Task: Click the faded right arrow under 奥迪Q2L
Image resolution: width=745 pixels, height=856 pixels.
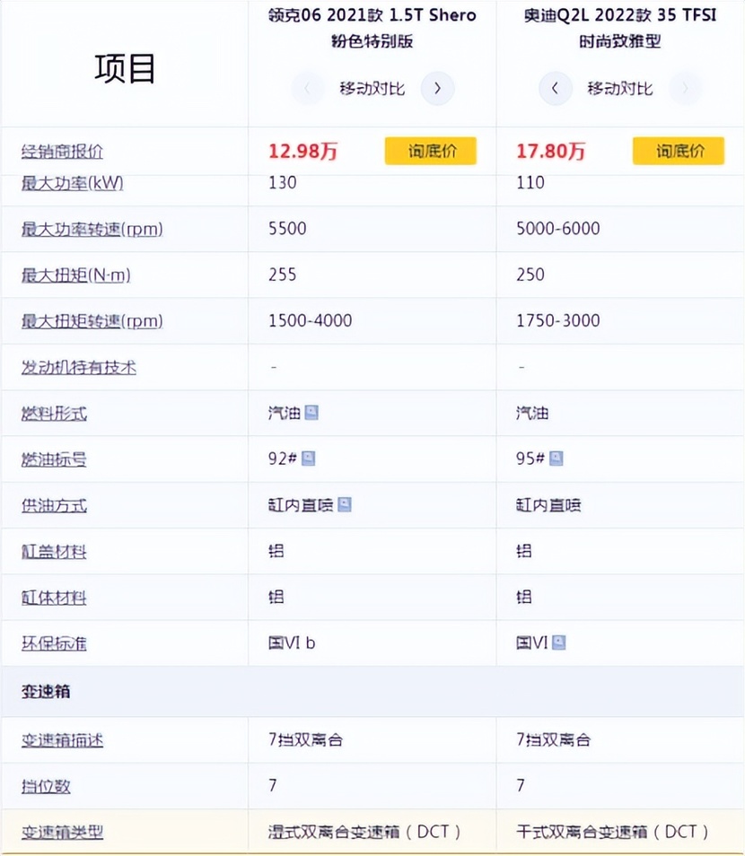Action: pyautogui.click(x=685, y=88)
